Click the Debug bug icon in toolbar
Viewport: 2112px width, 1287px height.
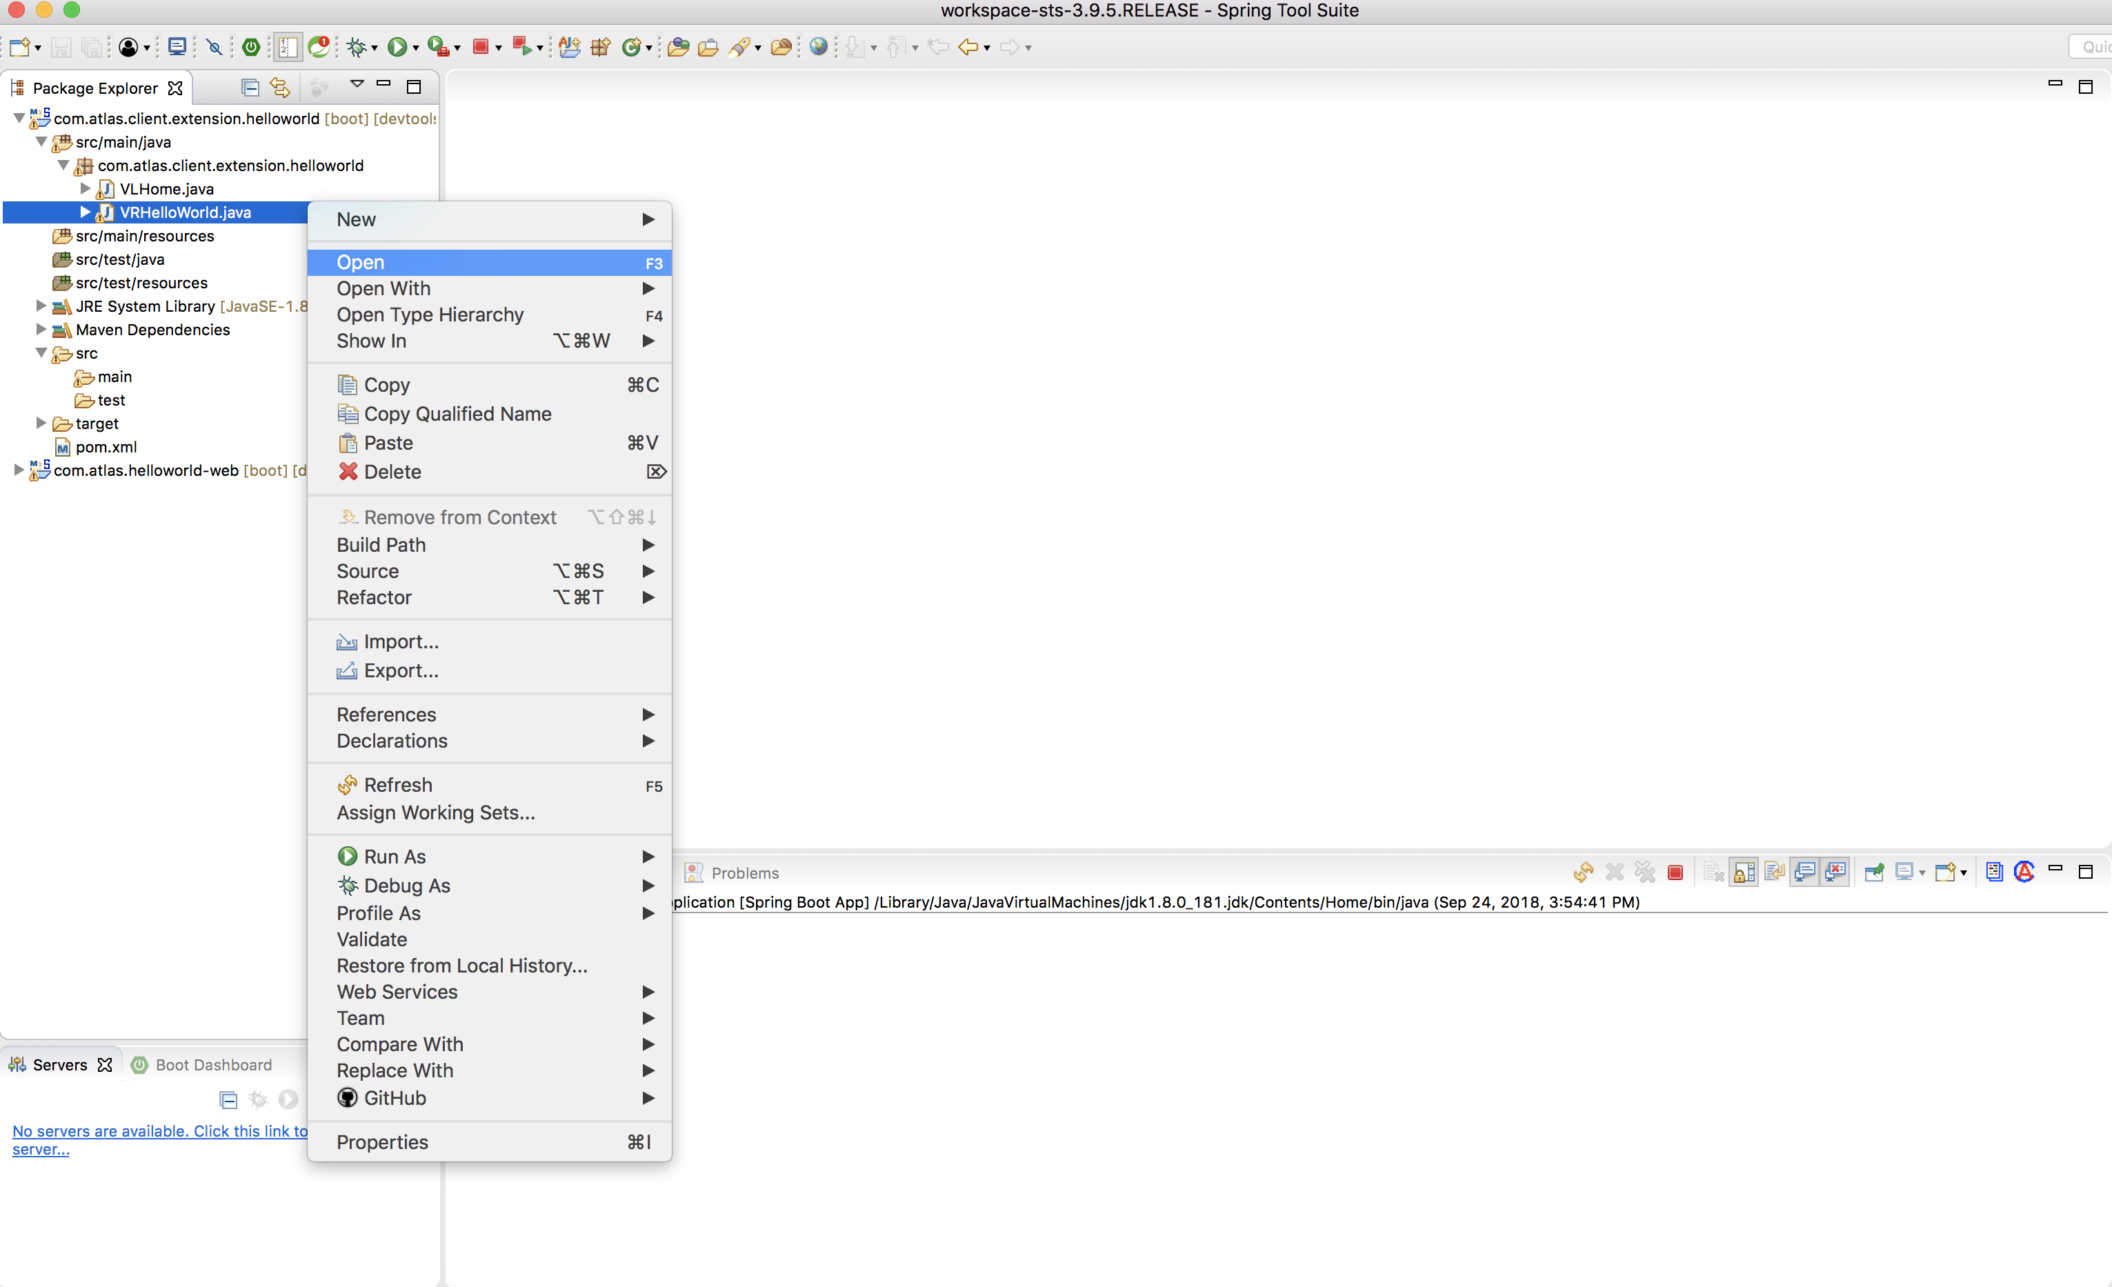coord(357,47)
